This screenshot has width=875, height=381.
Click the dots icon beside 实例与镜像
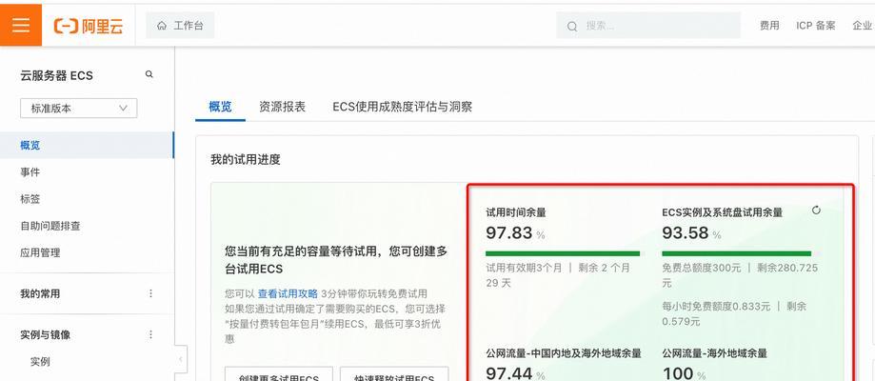(x=150, y=335)
